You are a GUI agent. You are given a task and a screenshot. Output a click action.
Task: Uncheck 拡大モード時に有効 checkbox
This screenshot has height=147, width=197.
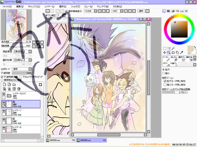pos(165,81)
